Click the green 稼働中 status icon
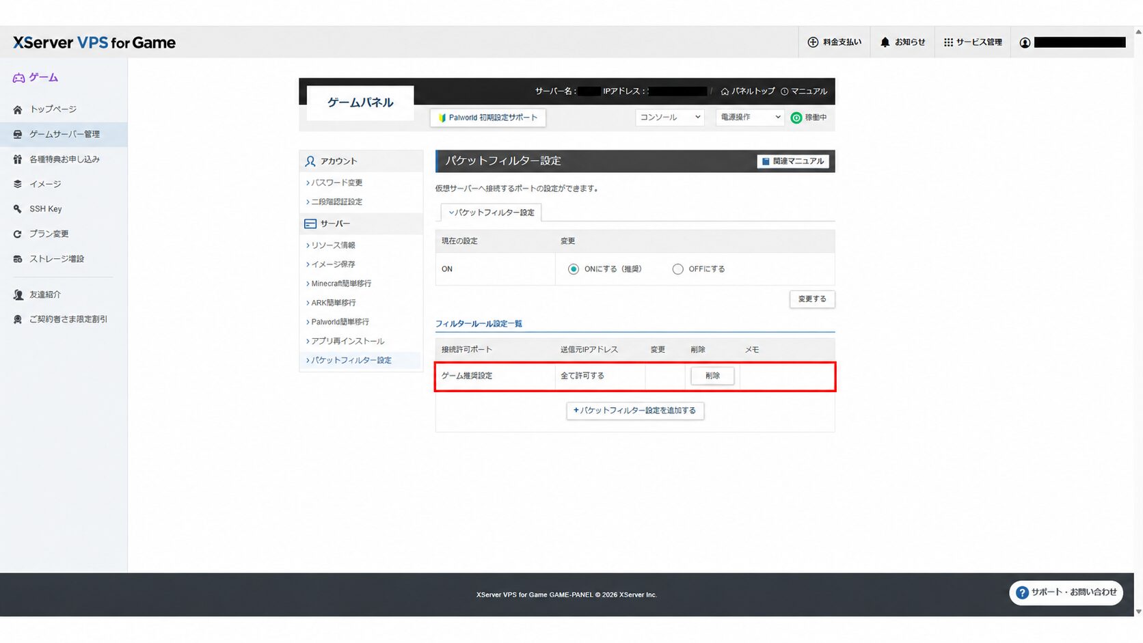Viewport: 1143px width, 643px height. tap(796, 118)
